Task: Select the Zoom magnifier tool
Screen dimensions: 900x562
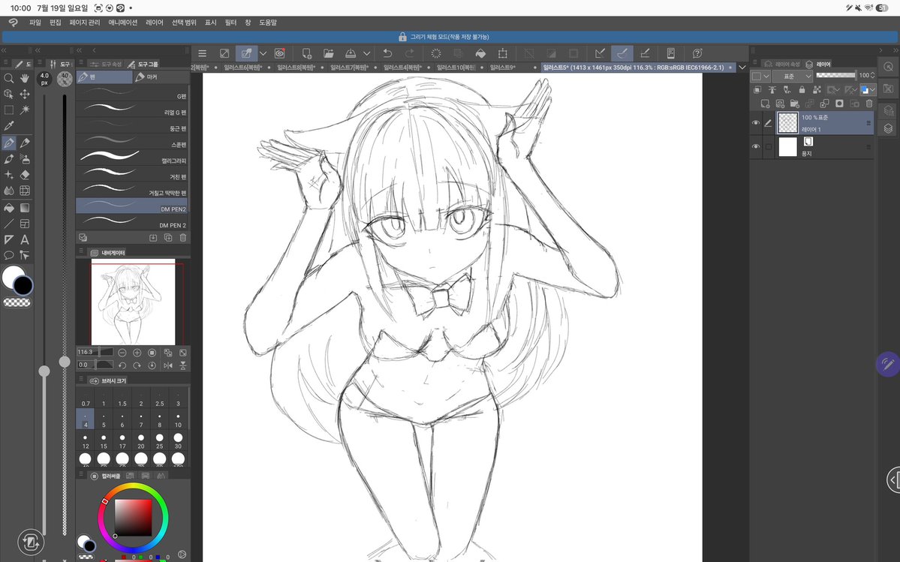Action: (8, 78)
